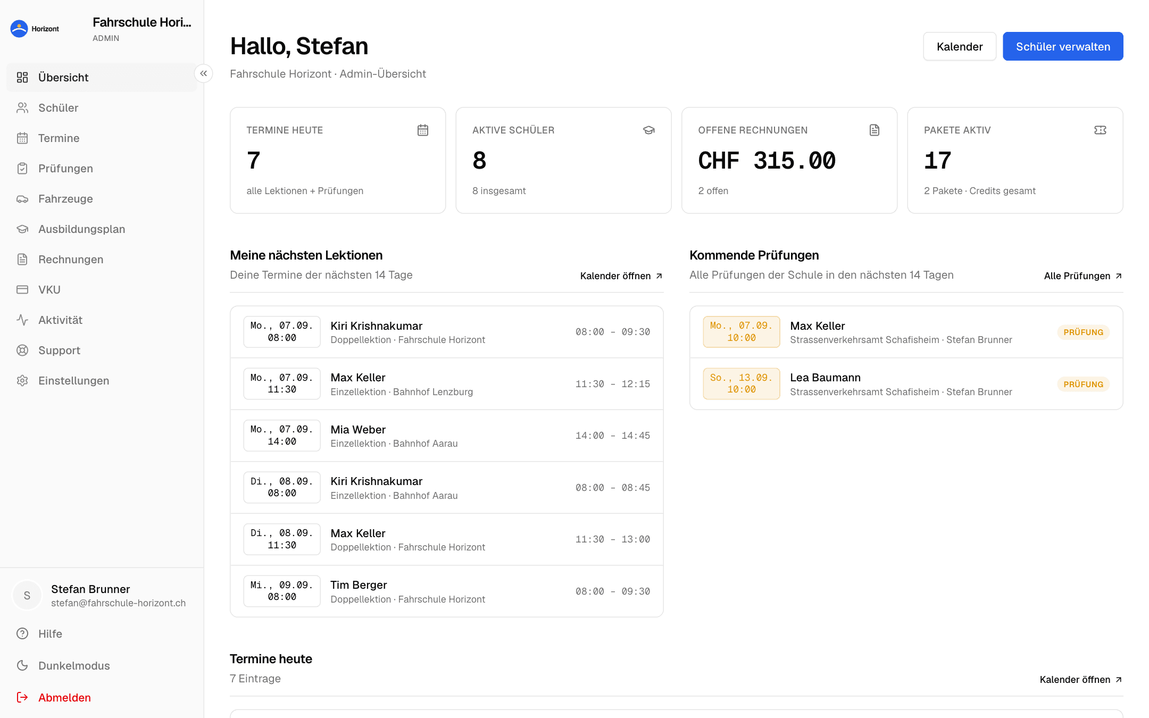
Task: Click the CHF 315.00 offene Rechnungen value
Action: pyautogui.click(x=767, y=161)
